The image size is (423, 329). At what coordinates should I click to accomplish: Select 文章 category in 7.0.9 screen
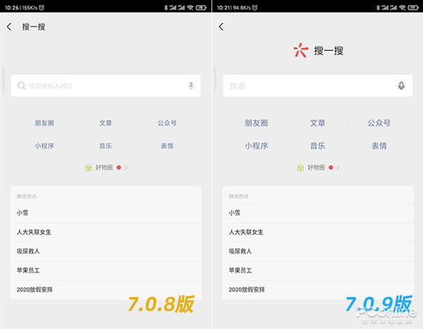point(317,123)
